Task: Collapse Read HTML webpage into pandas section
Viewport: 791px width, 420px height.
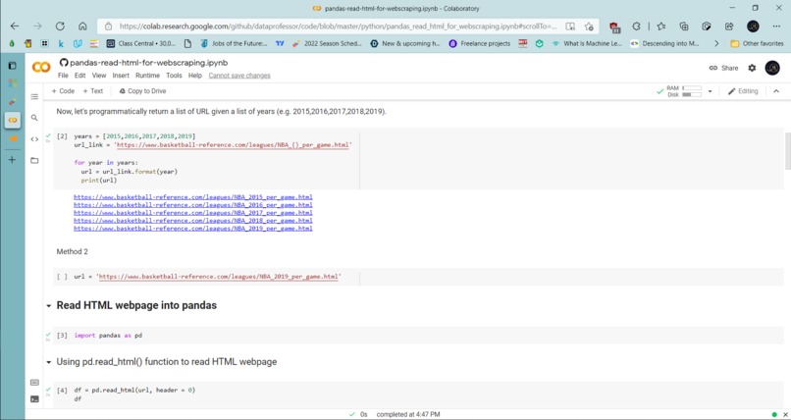Action: [x=49, y=306]
